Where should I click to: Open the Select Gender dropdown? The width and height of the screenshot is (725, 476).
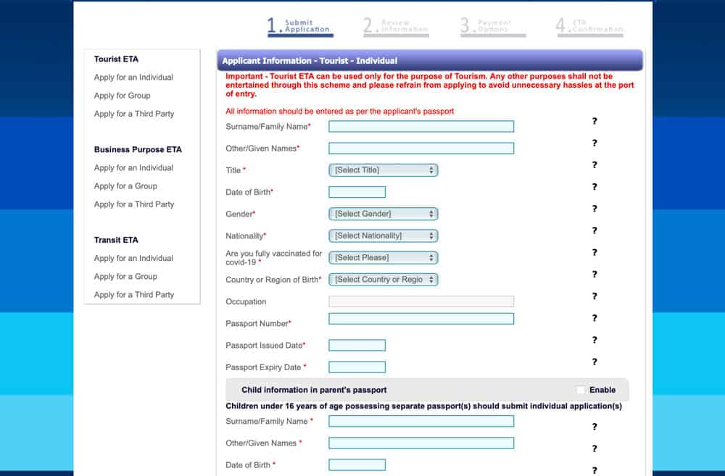[383, 214]
